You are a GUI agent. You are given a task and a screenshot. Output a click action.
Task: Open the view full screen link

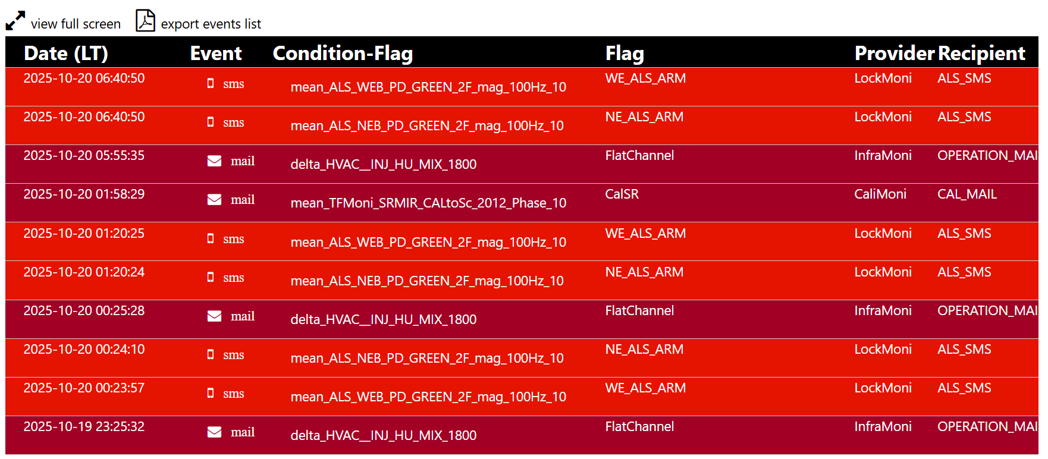point(76,24)
